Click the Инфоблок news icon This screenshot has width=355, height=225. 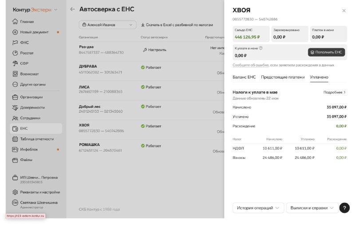pos(15,150)
